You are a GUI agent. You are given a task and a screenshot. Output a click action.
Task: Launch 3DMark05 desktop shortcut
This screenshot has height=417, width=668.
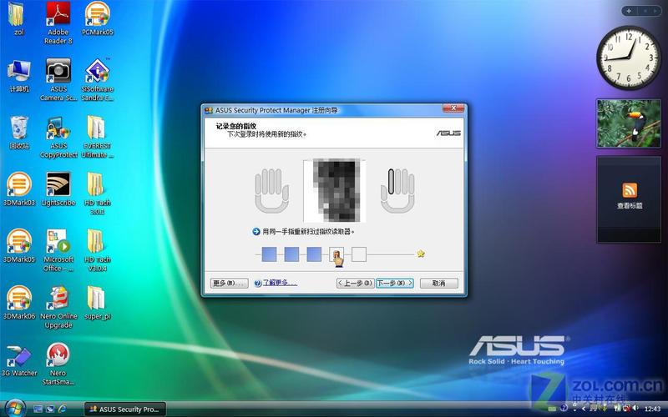(x=19, y=246)
